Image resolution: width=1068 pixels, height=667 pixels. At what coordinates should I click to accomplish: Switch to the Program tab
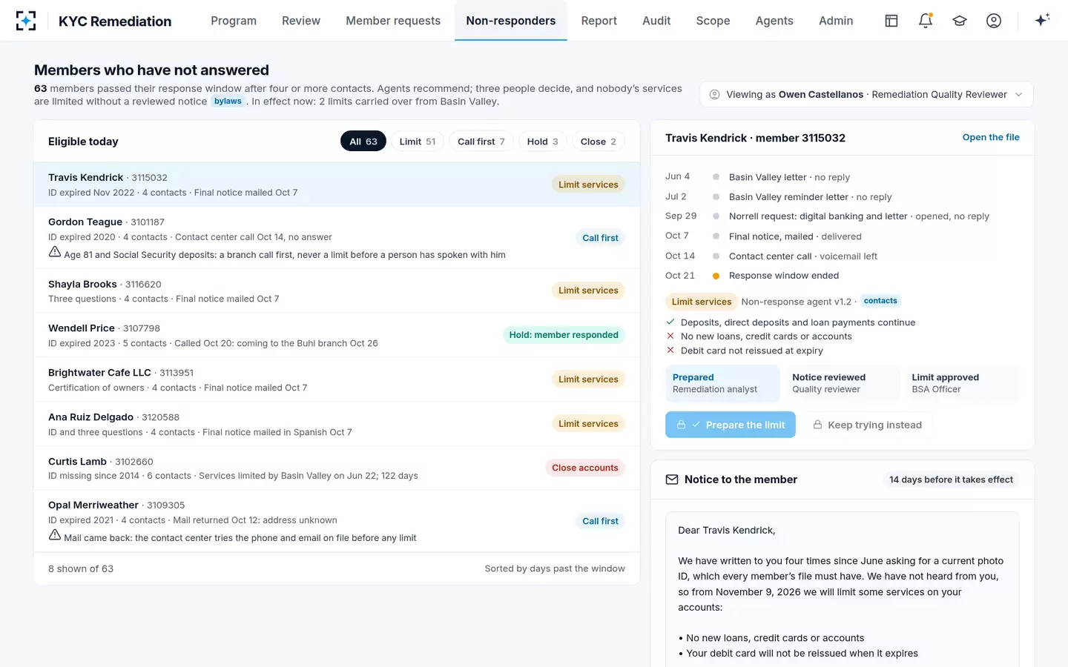[234, 21]
